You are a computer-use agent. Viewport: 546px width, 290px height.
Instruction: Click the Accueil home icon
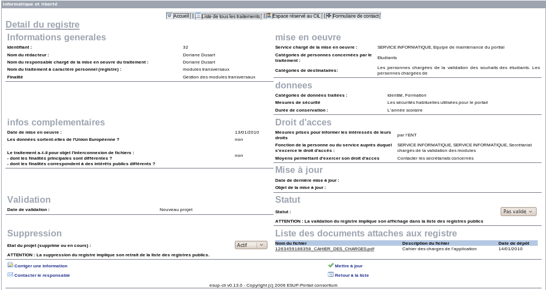click(170, 16)
